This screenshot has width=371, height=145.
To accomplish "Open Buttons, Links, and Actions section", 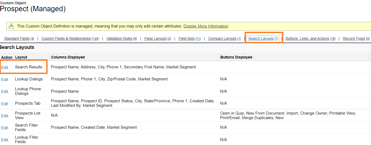I will [x=307, y=38].
